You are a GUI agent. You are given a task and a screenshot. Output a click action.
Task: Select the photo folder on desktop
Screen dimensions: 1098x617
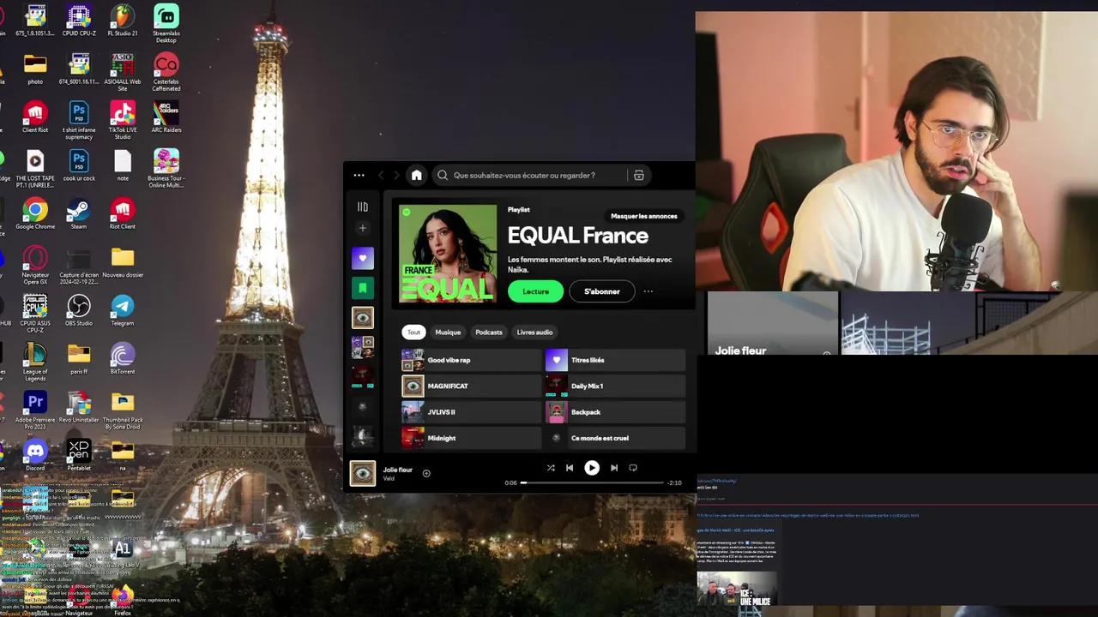35,69
